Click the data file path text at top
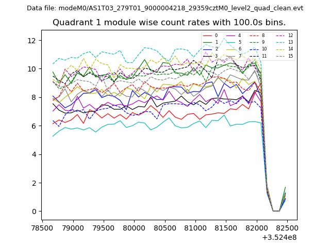330x247 pixels. pos(165,8)
